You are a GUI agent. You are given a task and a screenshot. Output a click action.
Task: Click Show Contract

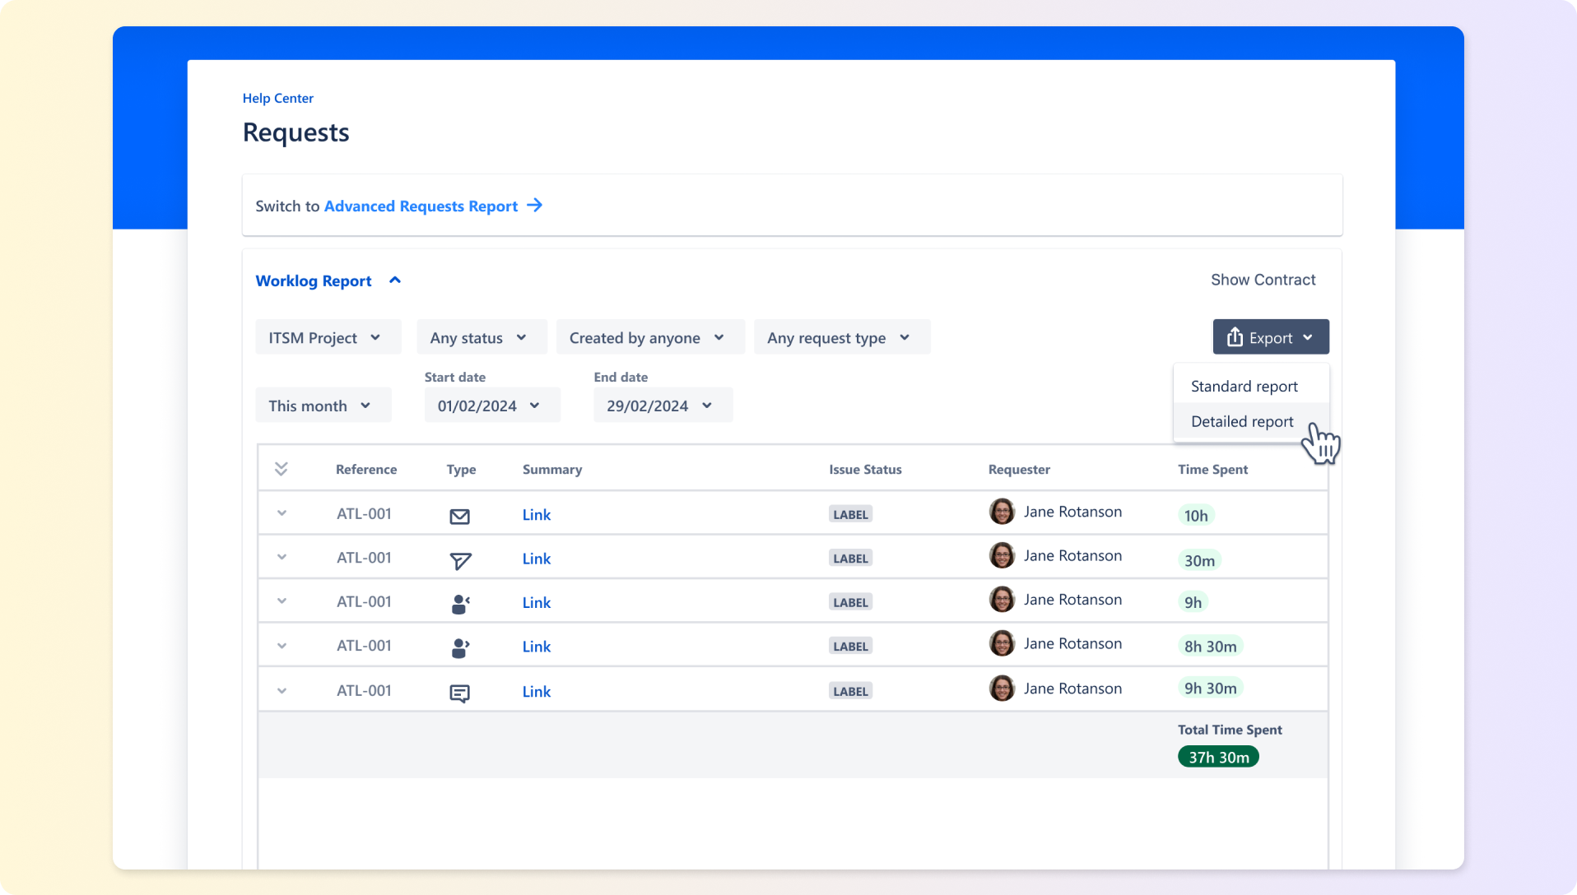click(x=1263, y=280)
